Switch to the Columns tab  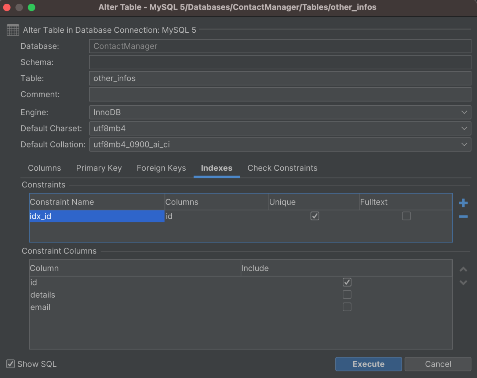(44, 168)
